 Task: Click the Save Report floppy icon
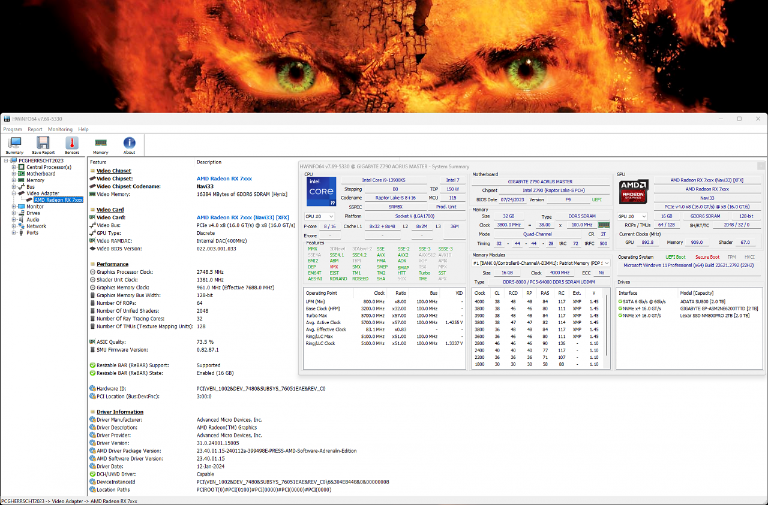pos(43,143)
